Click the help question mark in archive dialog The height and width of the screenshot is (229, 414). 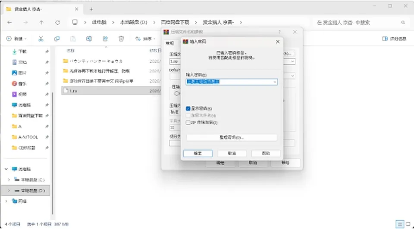pos(279,32)
